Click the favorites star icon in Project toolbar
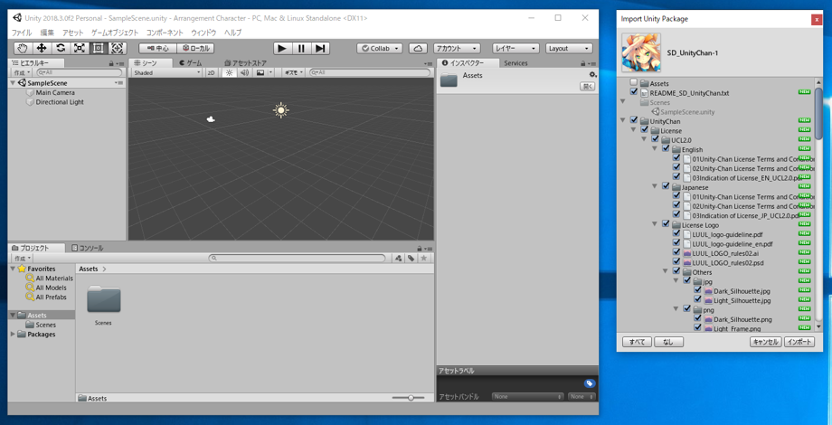The height and width of the screenshot is (425, 832). click(423, 258)
